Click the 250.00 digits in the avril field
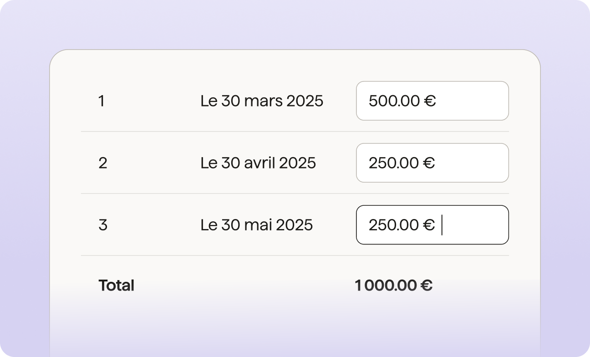Image resolution: width=590 pixels, height=357 pixels. tap(394, 163)
